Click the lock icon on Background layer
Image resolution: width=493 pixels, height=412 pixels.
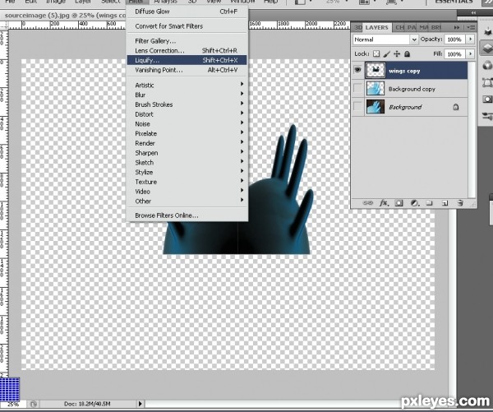click(455, 107)
